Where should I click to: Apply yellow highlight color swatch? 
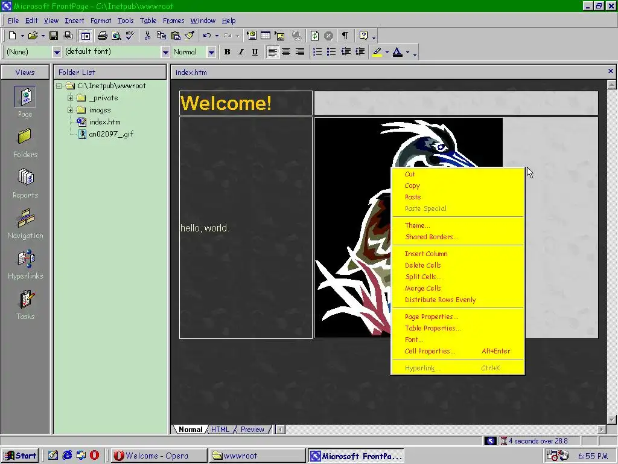[377, 52]
